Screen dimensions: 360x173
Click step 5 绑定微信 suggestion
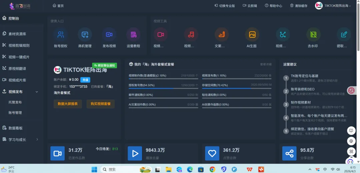(x=312, y=129)
